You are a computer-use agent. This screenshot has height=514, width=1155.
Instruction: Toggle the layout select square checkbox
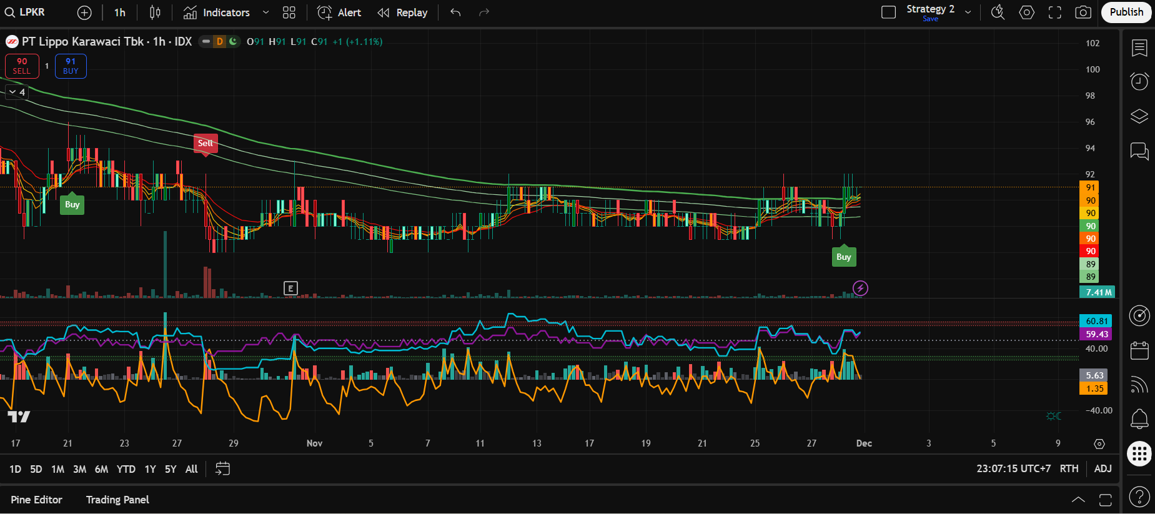888,12
